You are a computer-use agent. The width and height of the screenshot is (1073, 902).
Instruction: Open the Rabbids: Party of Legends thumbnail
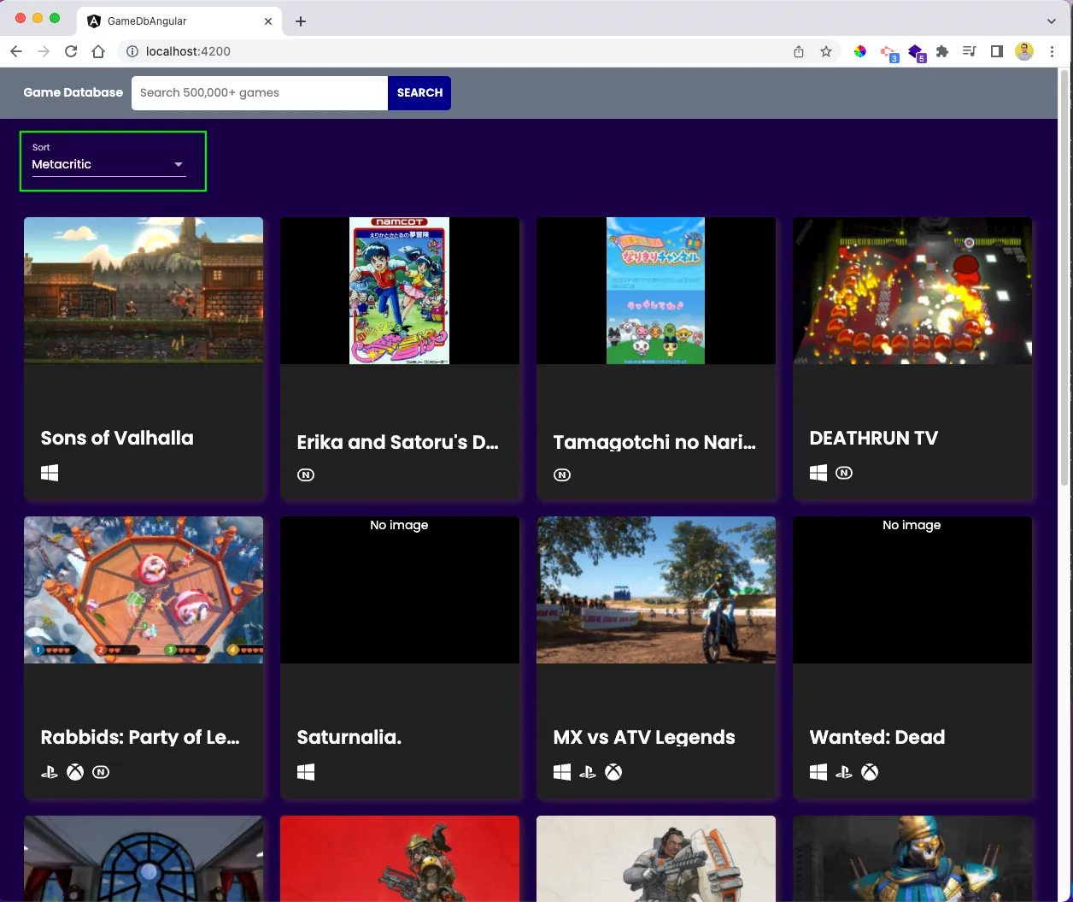point(144,590)
